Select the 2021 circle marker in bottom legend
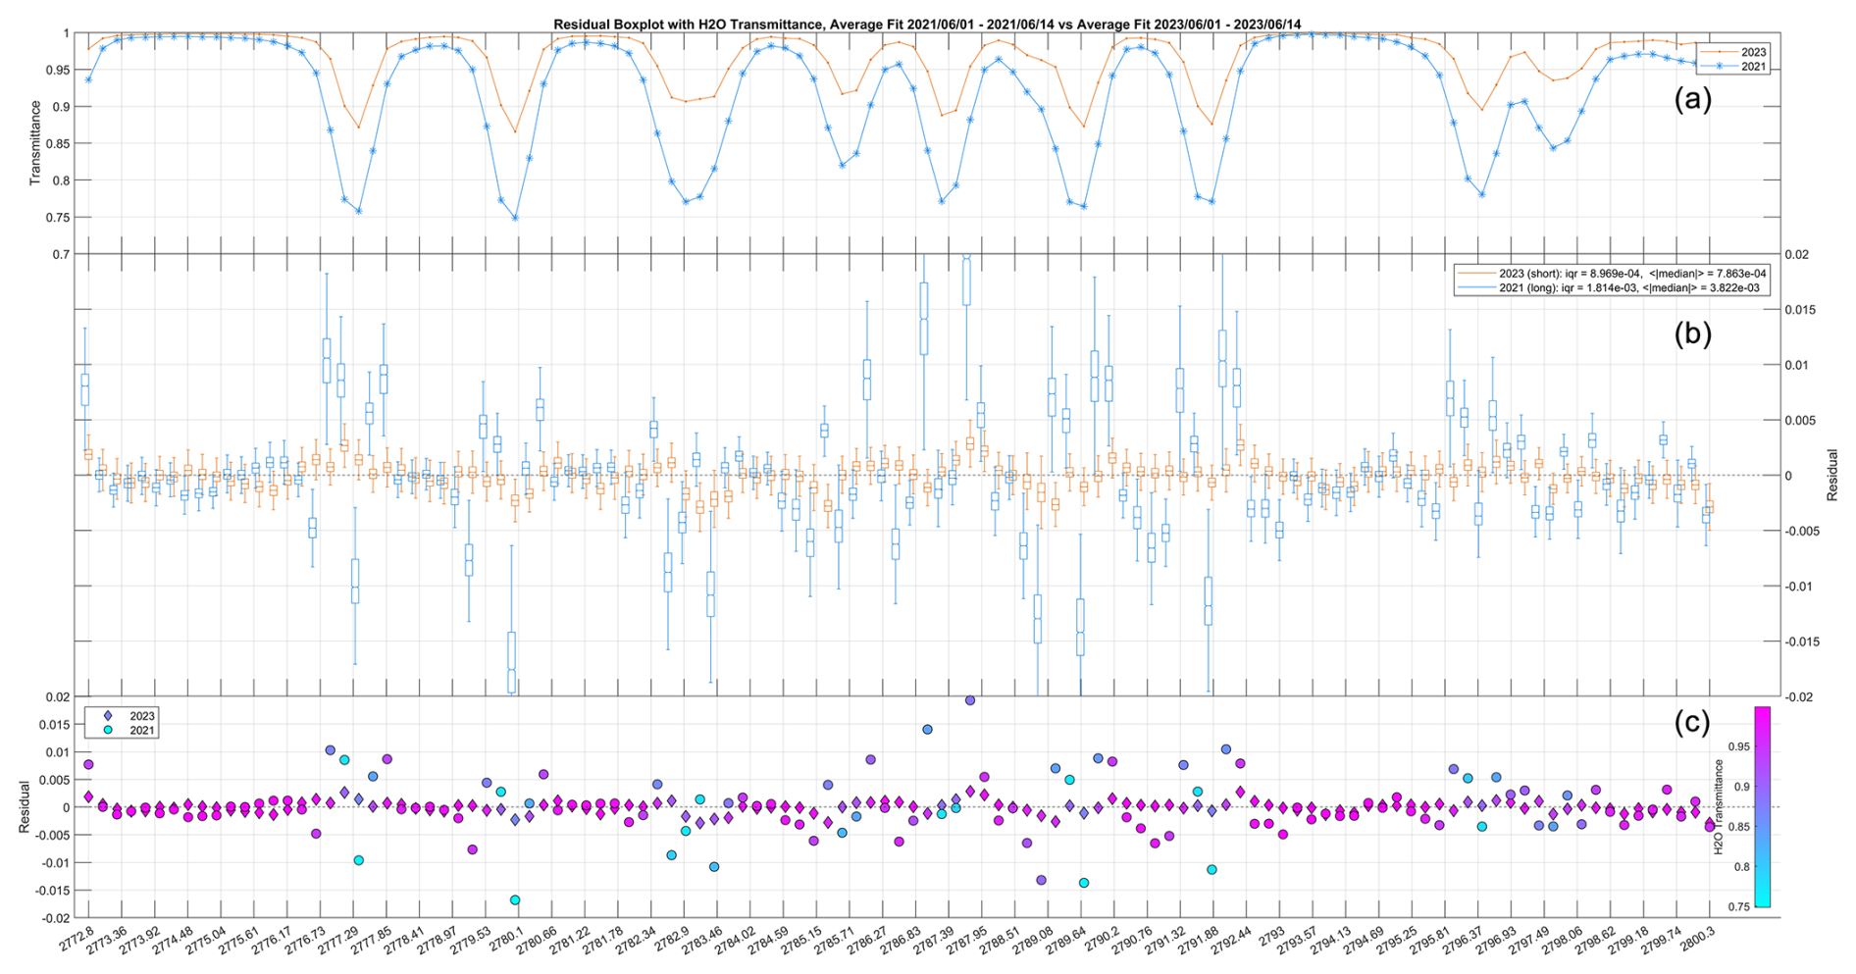The height and width of the screenshot is (974, 1856). click(109, 731)
